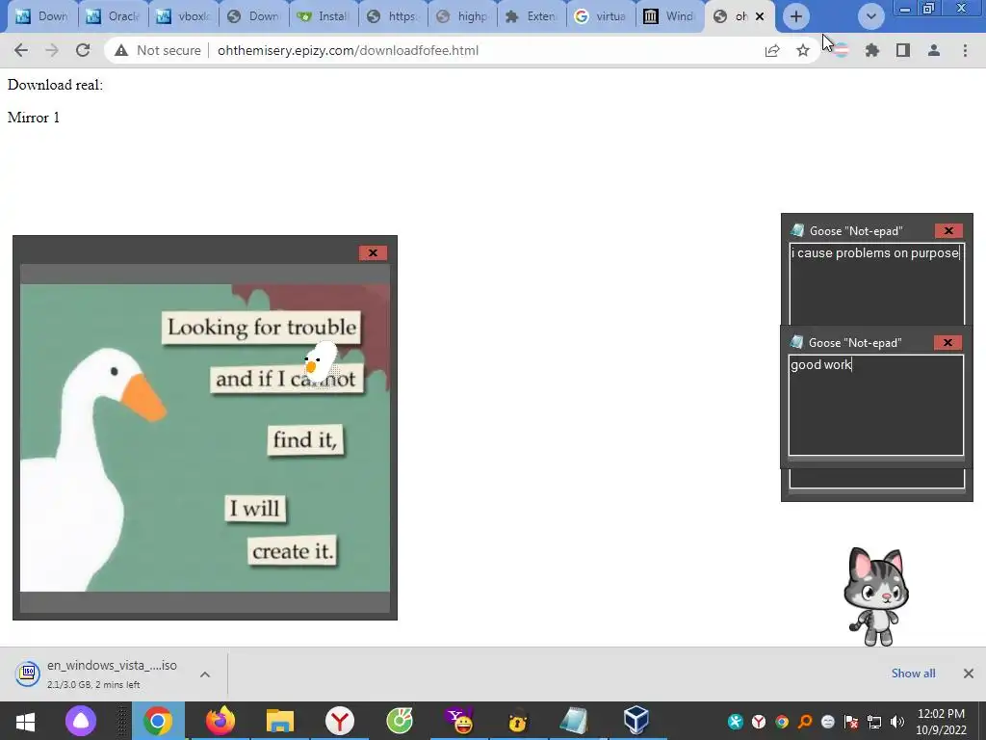Image resolution: width=986 pixels, height=740 pixels.
Task: Show all downloads
Action: click(x=913, y=674)
